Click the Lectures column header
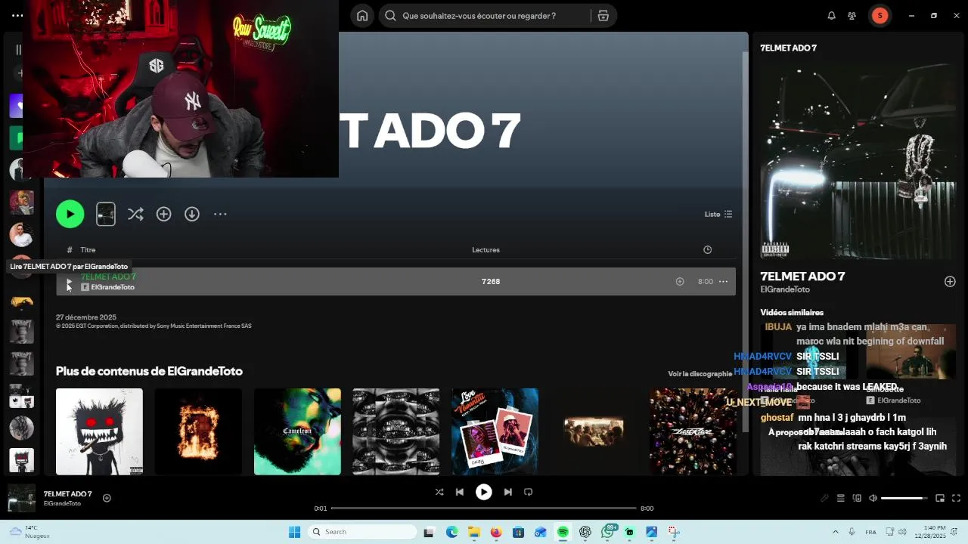 click(486, 250)
